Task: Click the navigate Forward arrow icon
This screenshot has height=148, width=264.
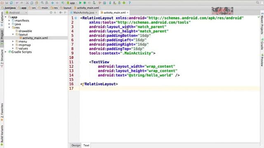Action: [57, 3]
